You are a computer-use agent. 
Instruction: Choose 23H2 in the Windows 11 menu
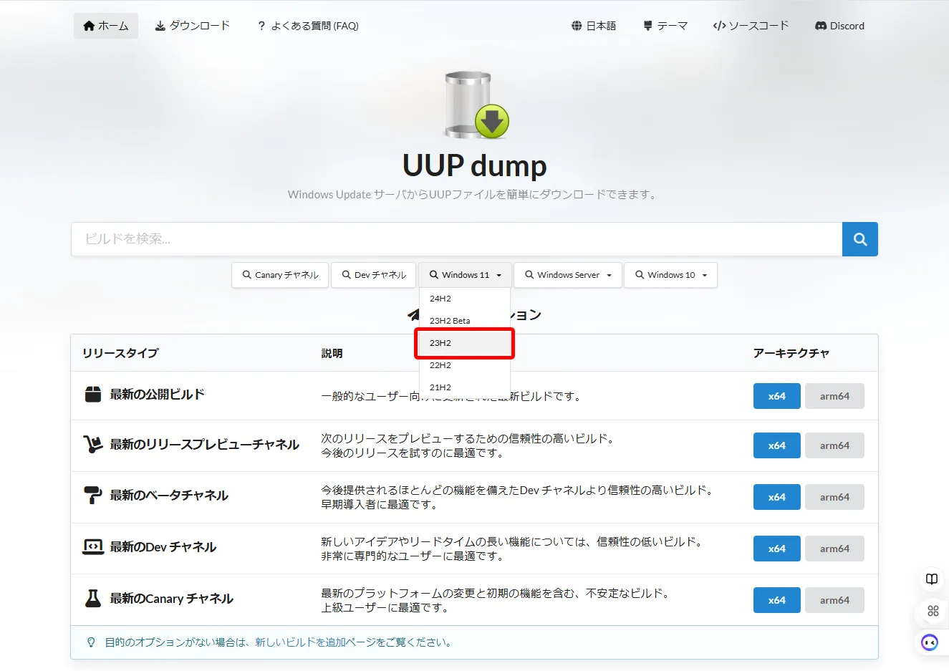(x=465, y=343)
